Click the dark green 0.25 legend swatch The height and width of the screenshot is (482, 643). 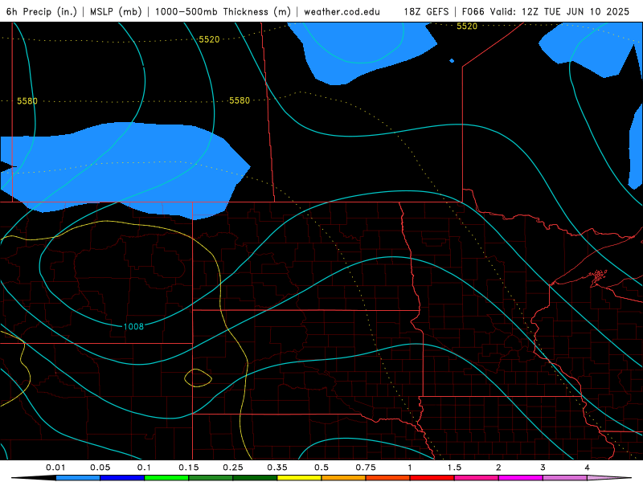[255, 478]
